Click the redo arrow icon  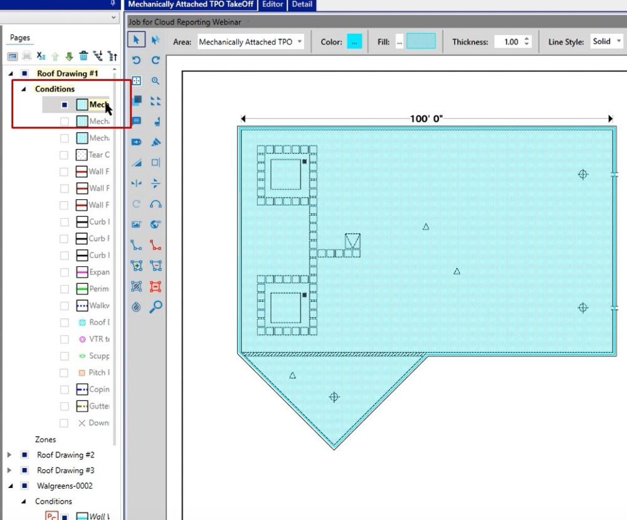click(x=155, y=61)
